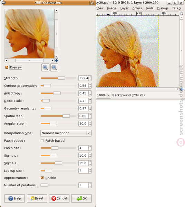This screenshot has height=207, width=185.
Task: Zoom out the preview with minus magnifier
Action: point(46,68)
